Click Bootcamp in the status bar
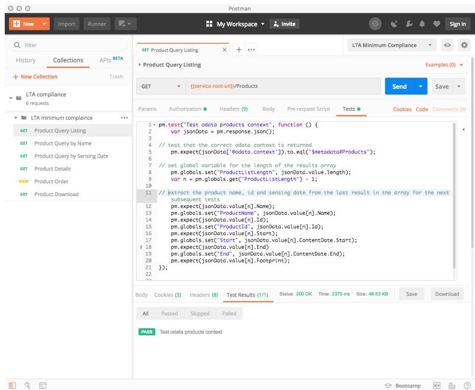The height and width of the screenshot is (390, 475). (403, 386)
